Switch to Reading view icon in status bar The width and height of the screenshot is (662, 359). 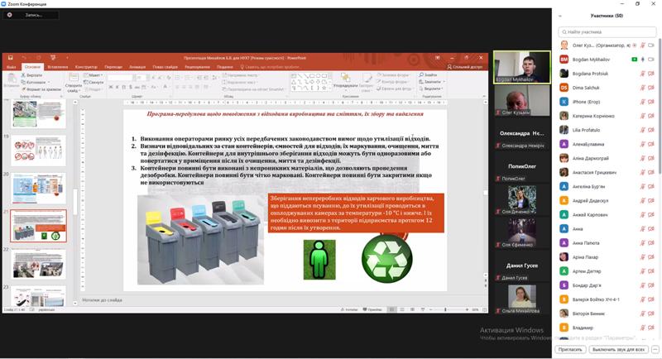[x=412, y=309]
